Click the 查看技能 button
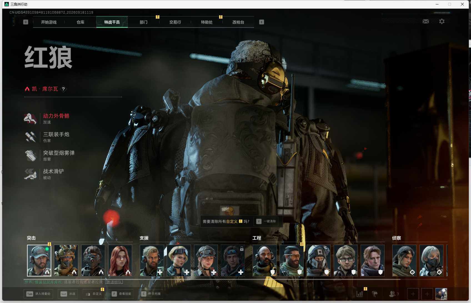Screen dimensions: 471x303 tap(121, 294)
